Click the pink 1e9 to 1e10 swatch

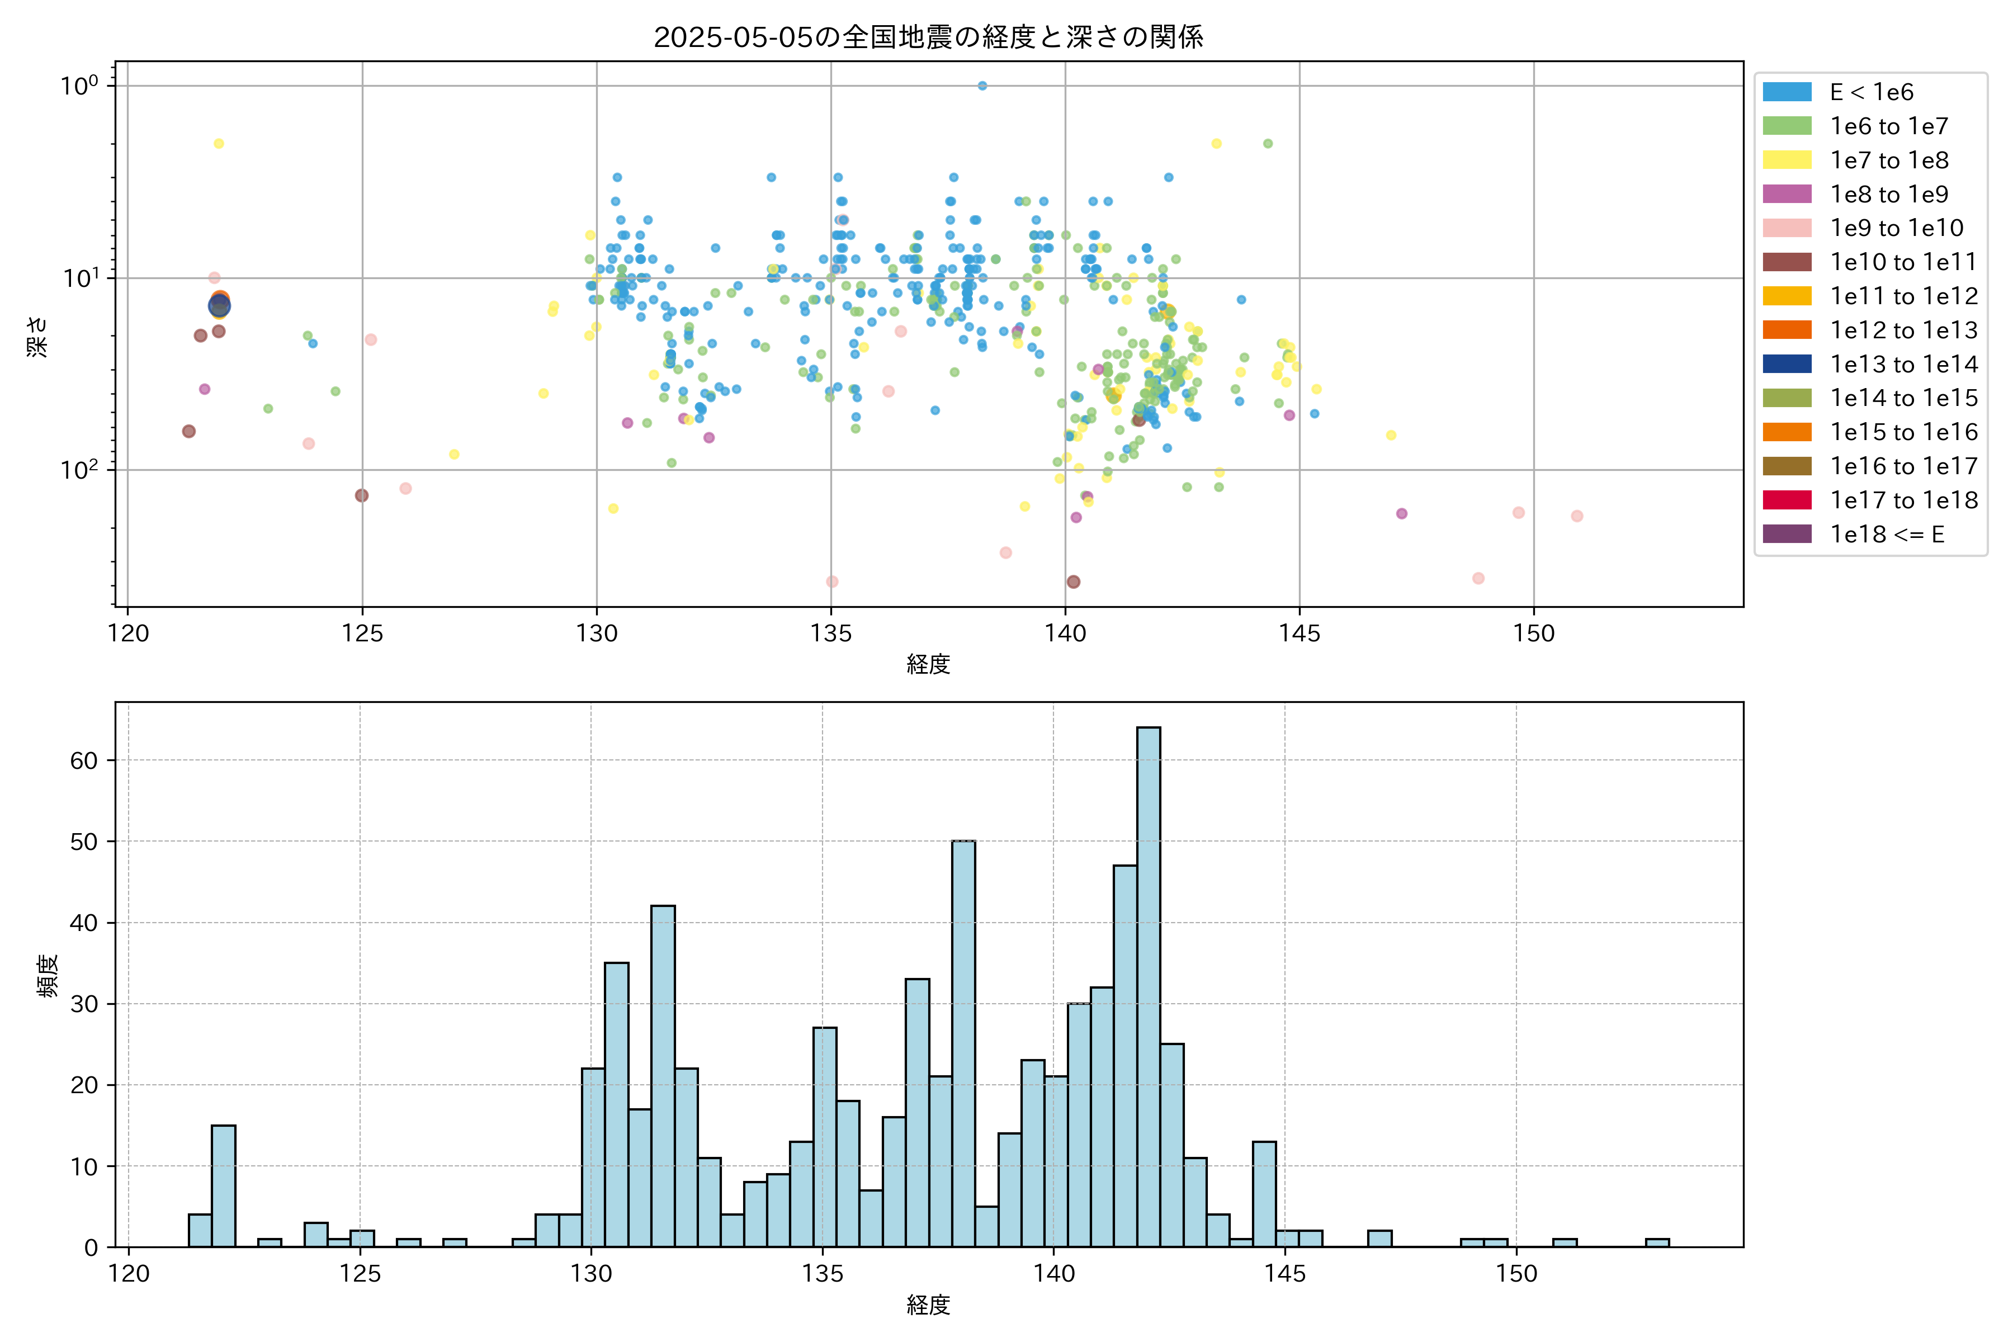click(x=1787, y=228)
